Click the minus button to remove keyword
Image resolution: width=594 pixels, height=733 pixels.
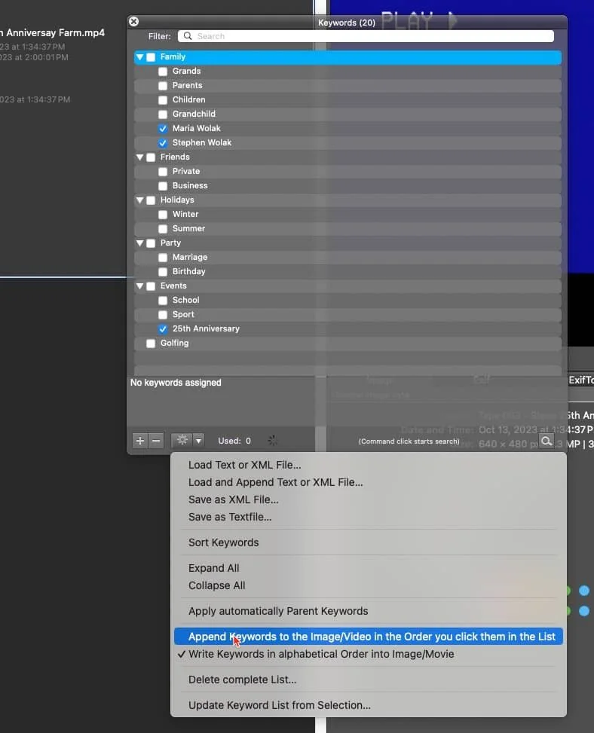pyautogui.click(x=156, y=441)
